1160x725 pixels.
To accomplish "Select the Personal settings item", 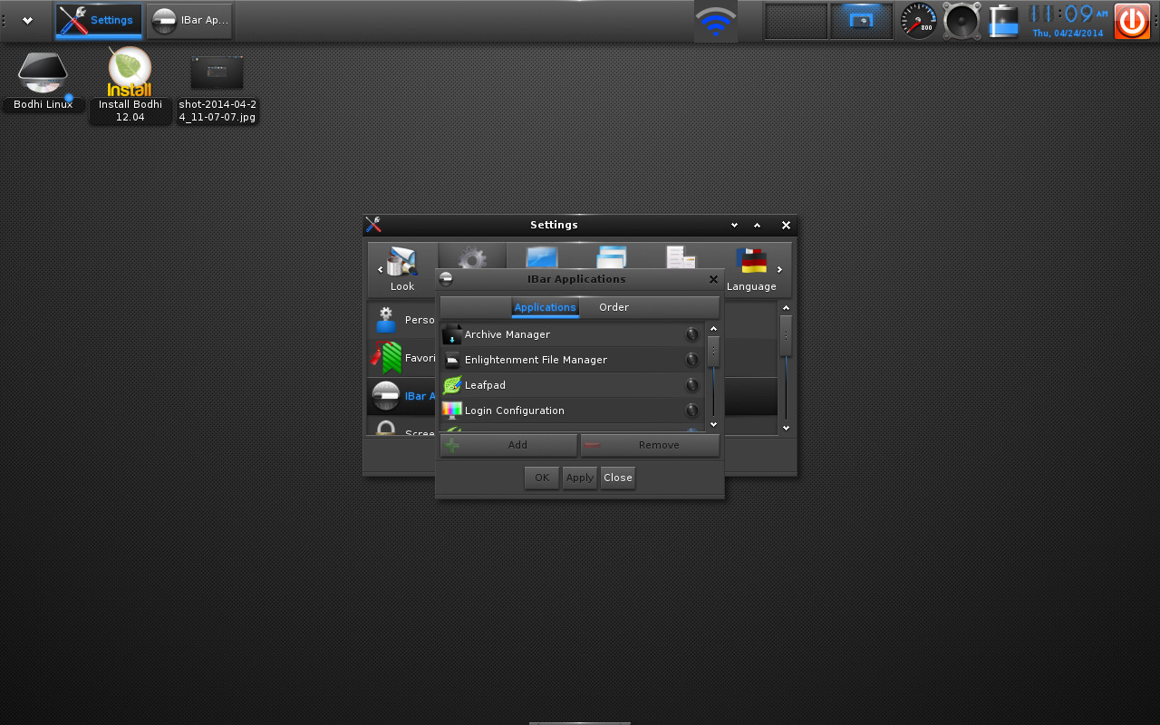I will (x=402, y=321).
